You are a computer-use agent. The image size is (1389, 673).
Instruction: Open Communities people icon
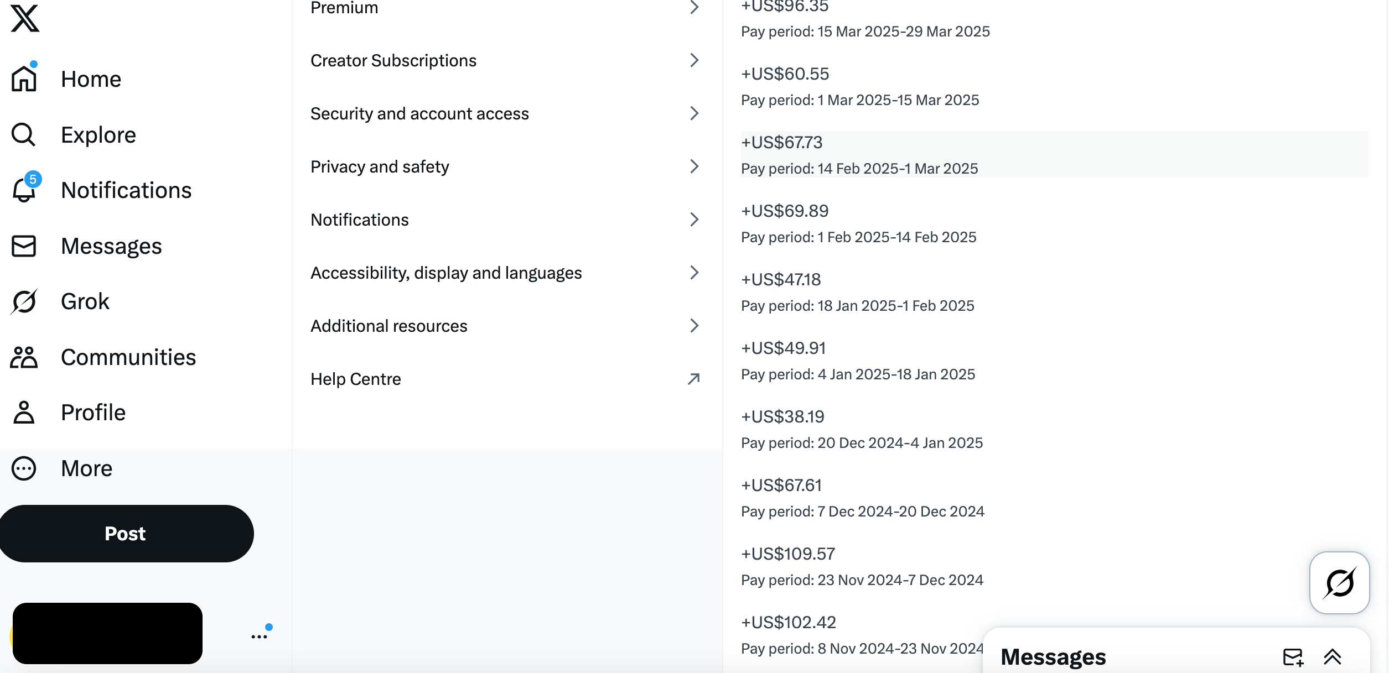(24, 357)
